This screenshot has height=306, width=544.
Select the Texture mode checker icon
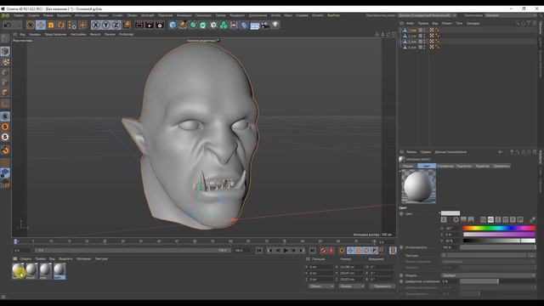pyautogui.click(x=5, y=62)
